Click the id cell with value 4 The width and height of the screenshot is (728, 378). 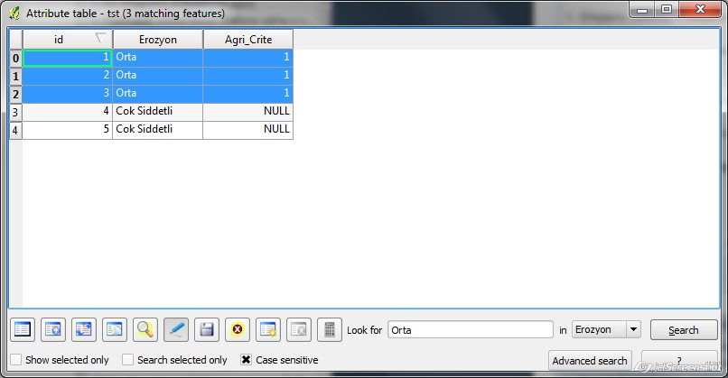pos(68,112)
